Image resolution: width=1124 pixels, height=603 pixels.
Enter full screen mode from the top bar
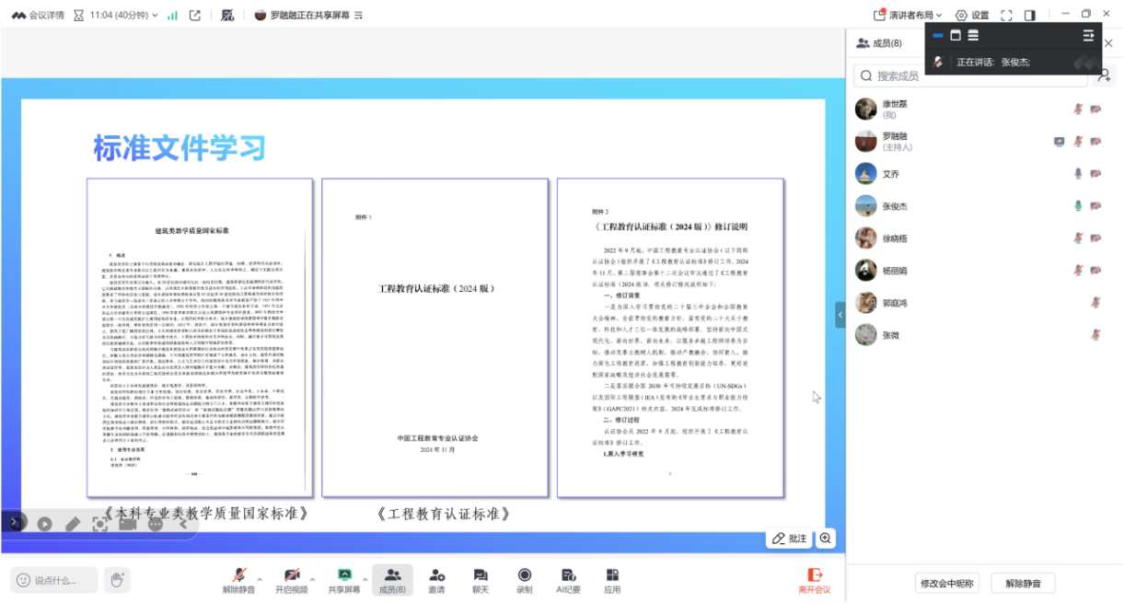point(1006,15)
